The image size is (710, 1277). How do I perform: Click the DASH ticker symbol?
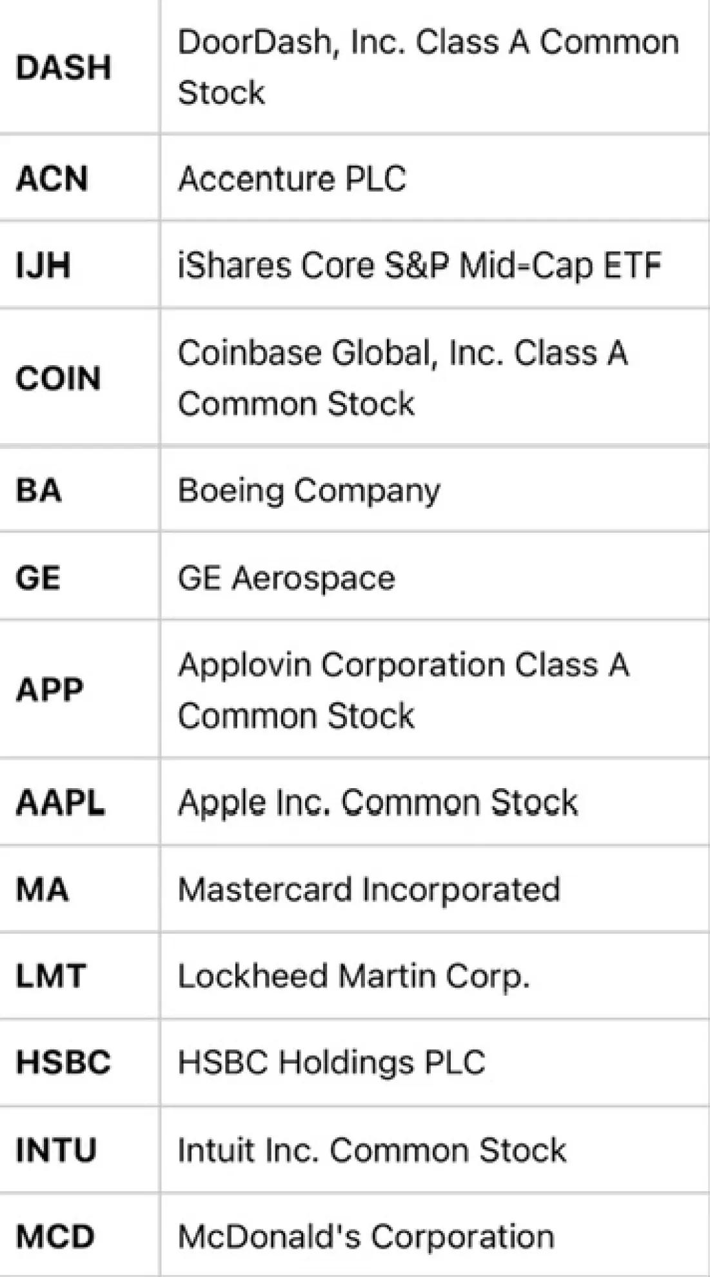[63, 68]
